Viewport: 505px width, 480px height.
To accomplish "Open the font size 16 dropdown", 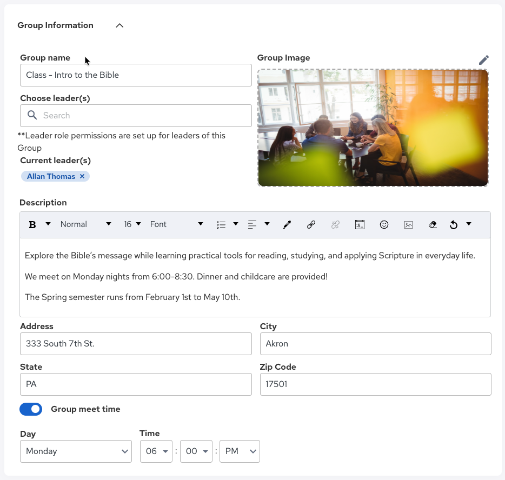I will pyautogui.click(x=132, y=224).
